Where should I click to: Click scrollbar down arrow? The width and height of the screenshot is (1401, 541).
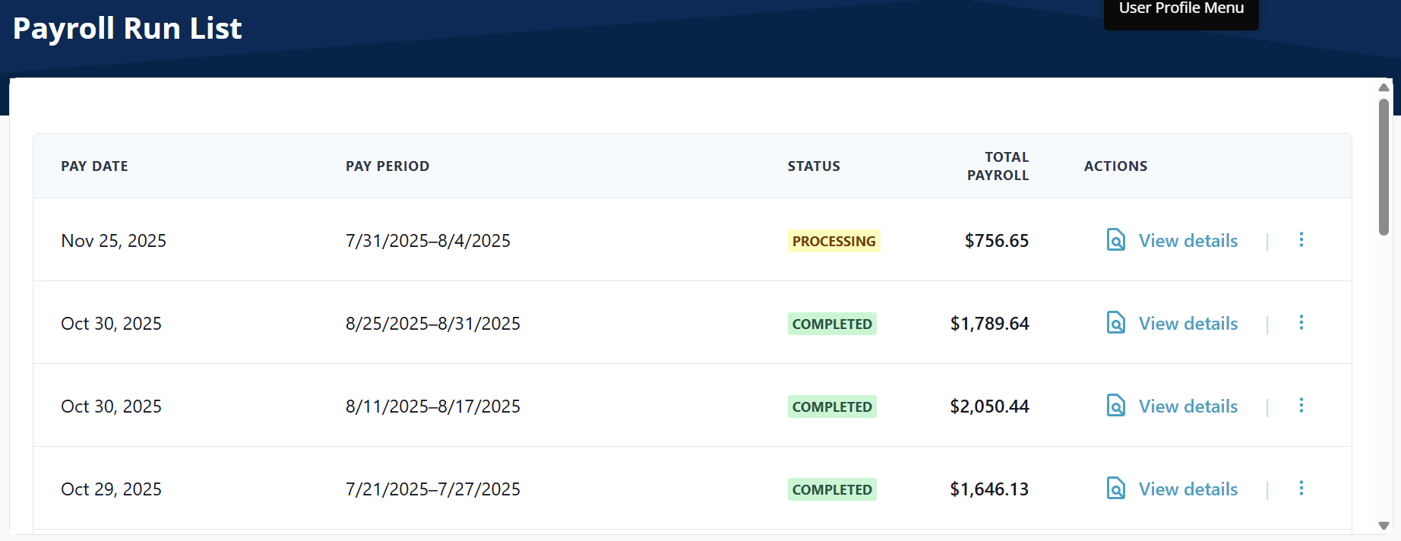(x=1384, y=526)
